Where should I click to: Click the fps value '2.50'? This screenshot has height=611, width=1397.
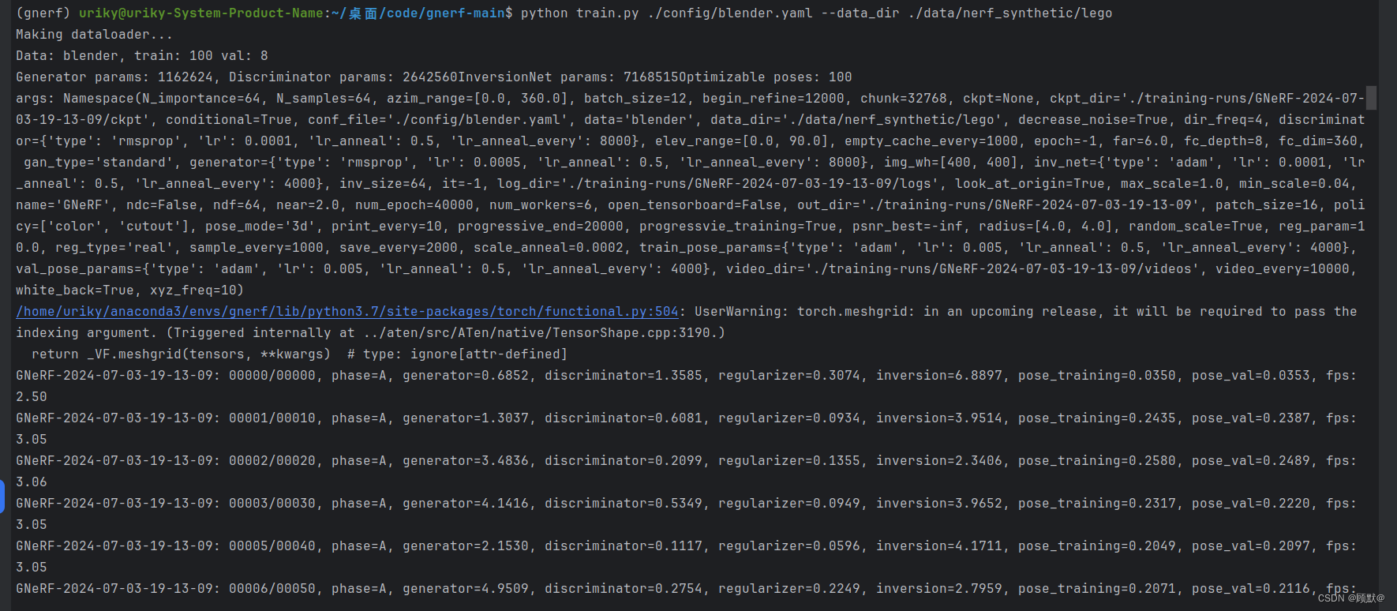[32, 397]
